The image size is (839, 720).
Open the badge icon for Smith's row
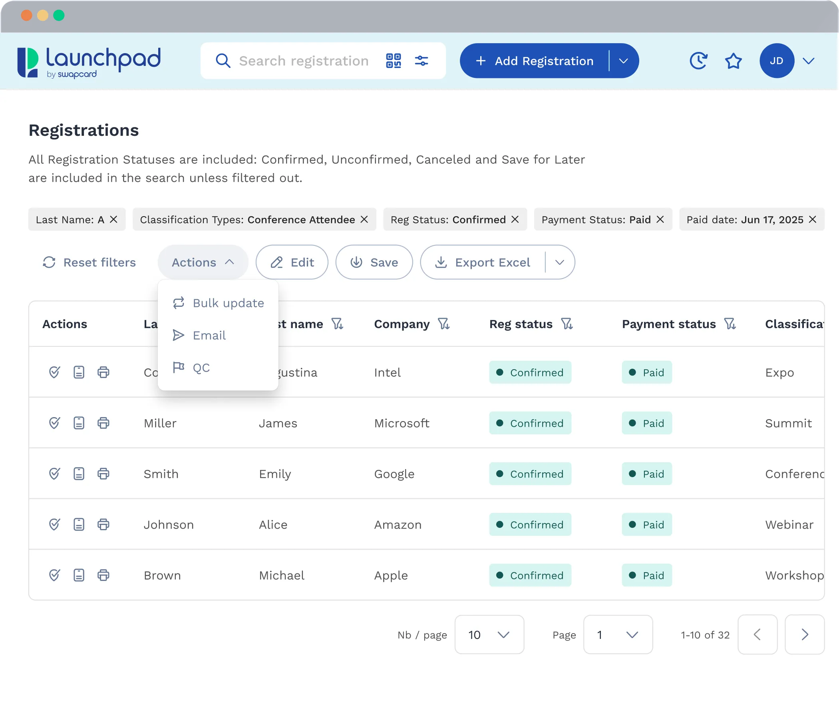(x=79, y=473)
